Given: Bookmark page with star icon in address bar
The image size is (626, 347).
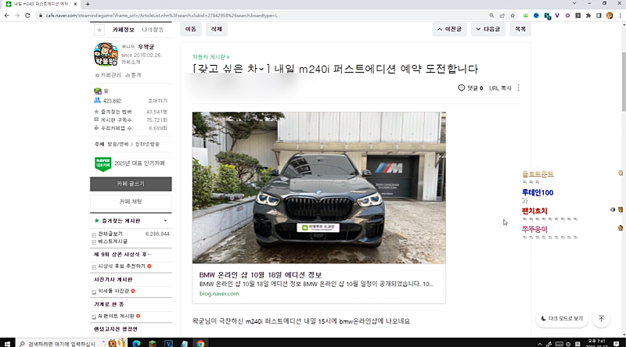Looking at the screenshot, I should (513, 16).
